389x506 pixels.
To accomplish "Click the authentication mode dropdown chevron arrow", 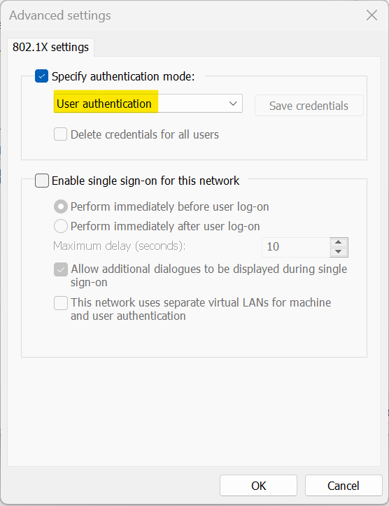I will [x=233, y=104].
